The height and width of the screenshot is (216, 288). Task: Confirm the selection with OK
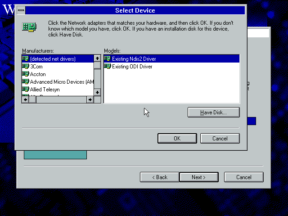point(177,138)
